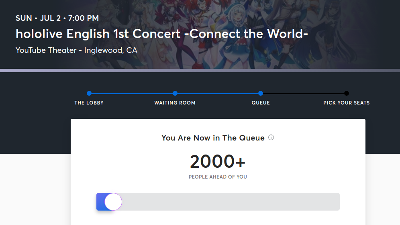Click PEOPLE AHEAD OF YOU label

click(218, 177)
